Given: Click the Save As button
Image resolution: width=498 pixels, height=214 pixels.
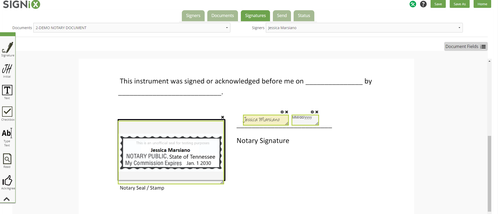Looking at the screenshot, I should pos(460,4).
